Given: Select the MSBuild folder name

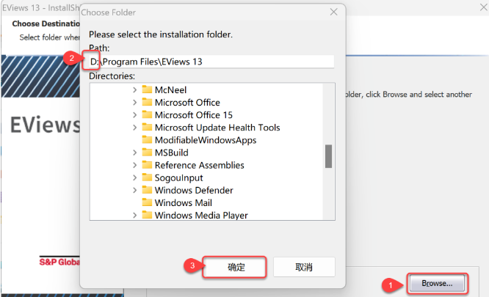Looking at the screenshot, I should pos(172,153).
